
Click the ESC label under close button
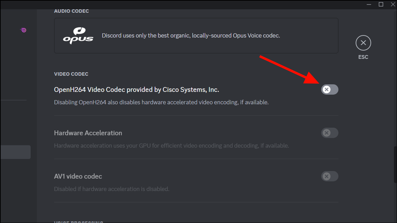(x=363, y=57)
